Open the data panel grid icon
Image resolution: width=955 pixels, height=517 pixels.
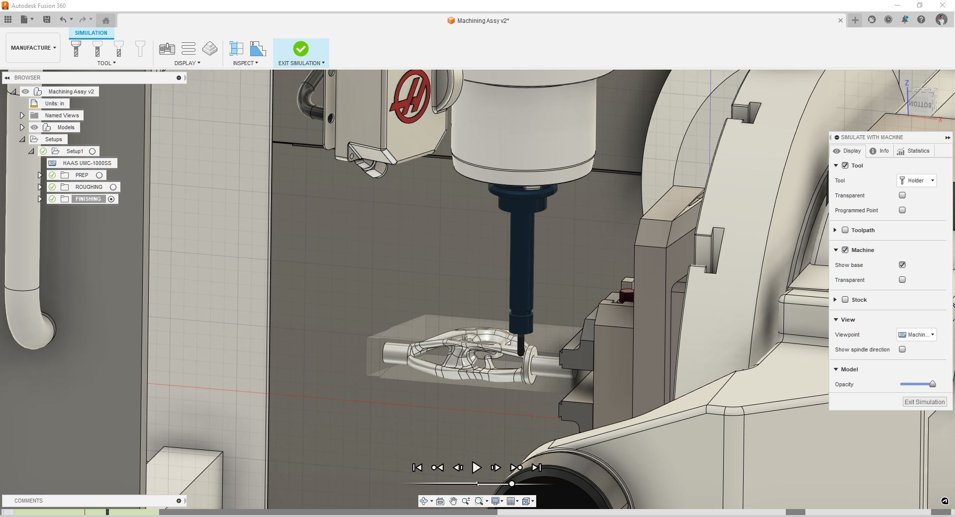point(8,19)
